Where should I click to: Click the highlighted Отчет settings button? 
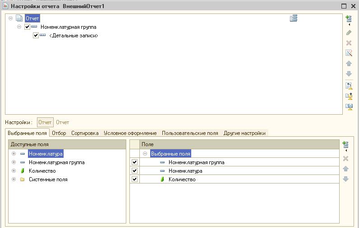45,122
